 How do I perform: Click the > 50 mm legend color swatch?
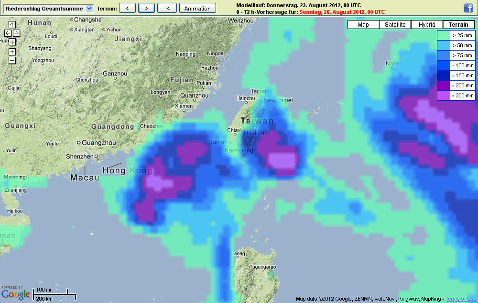(444, 45)
